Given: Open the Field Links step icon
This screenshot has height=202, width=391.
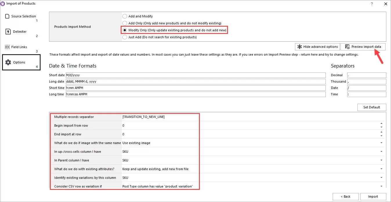Looking at the screenshot, I should click(7, 47).
